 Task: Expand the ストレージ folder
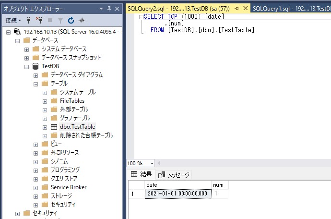tap(35, 196)
